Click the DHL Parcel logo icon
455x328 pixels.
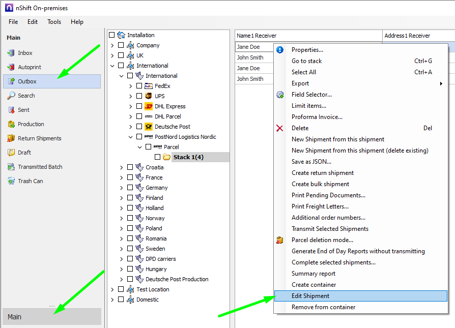(x=148, y=116)
